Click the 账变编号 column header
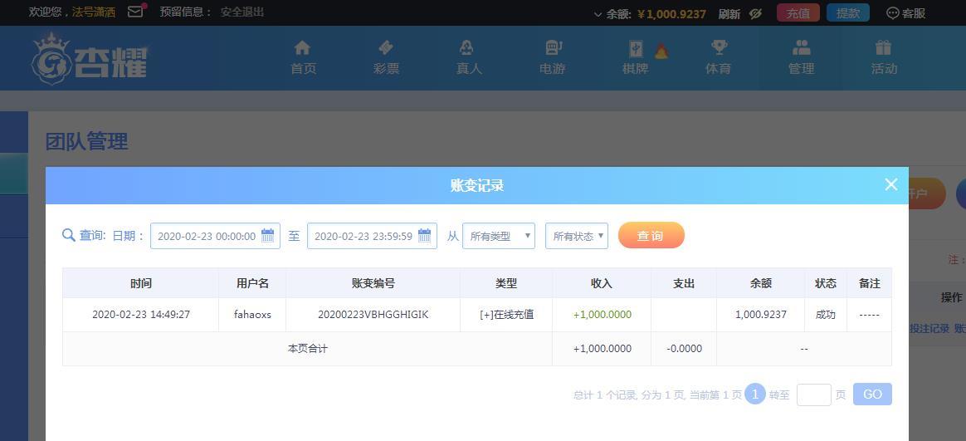This screenshot has width=966, height=441. pyautogui.click(x=373, y=283)
